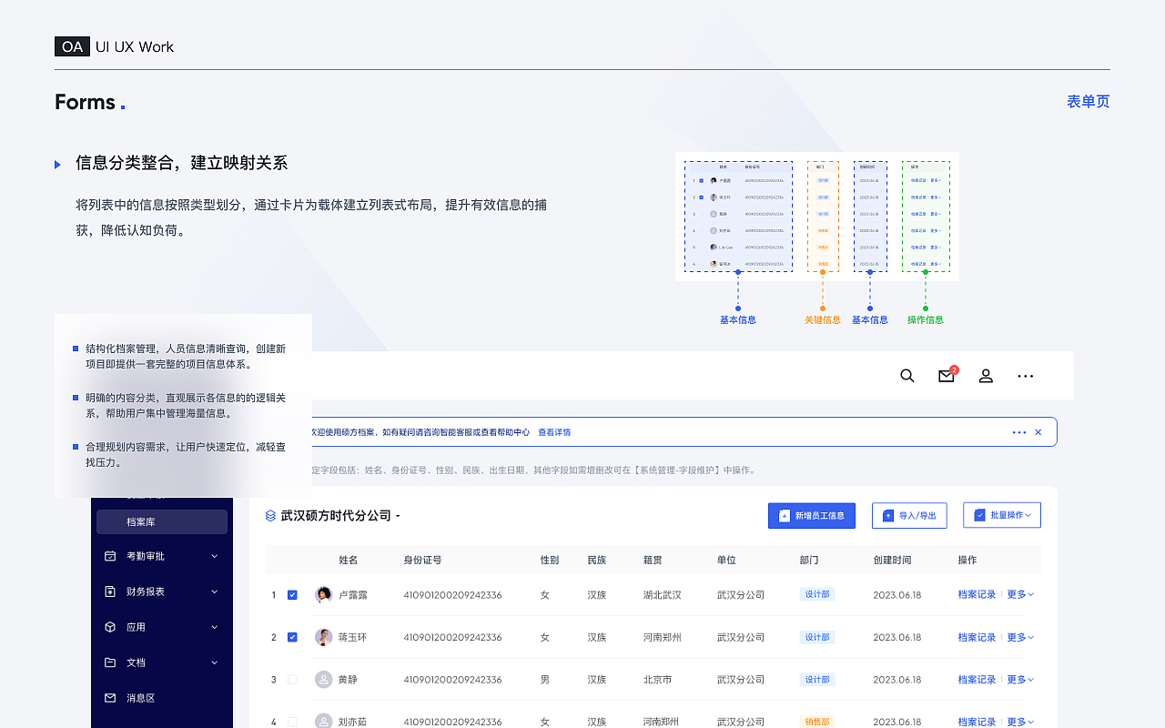This screenshot has height=728, width=1165.
Task: Click the user profile icon in top bar
Action: pyautogui.click(x=986, y=376)
